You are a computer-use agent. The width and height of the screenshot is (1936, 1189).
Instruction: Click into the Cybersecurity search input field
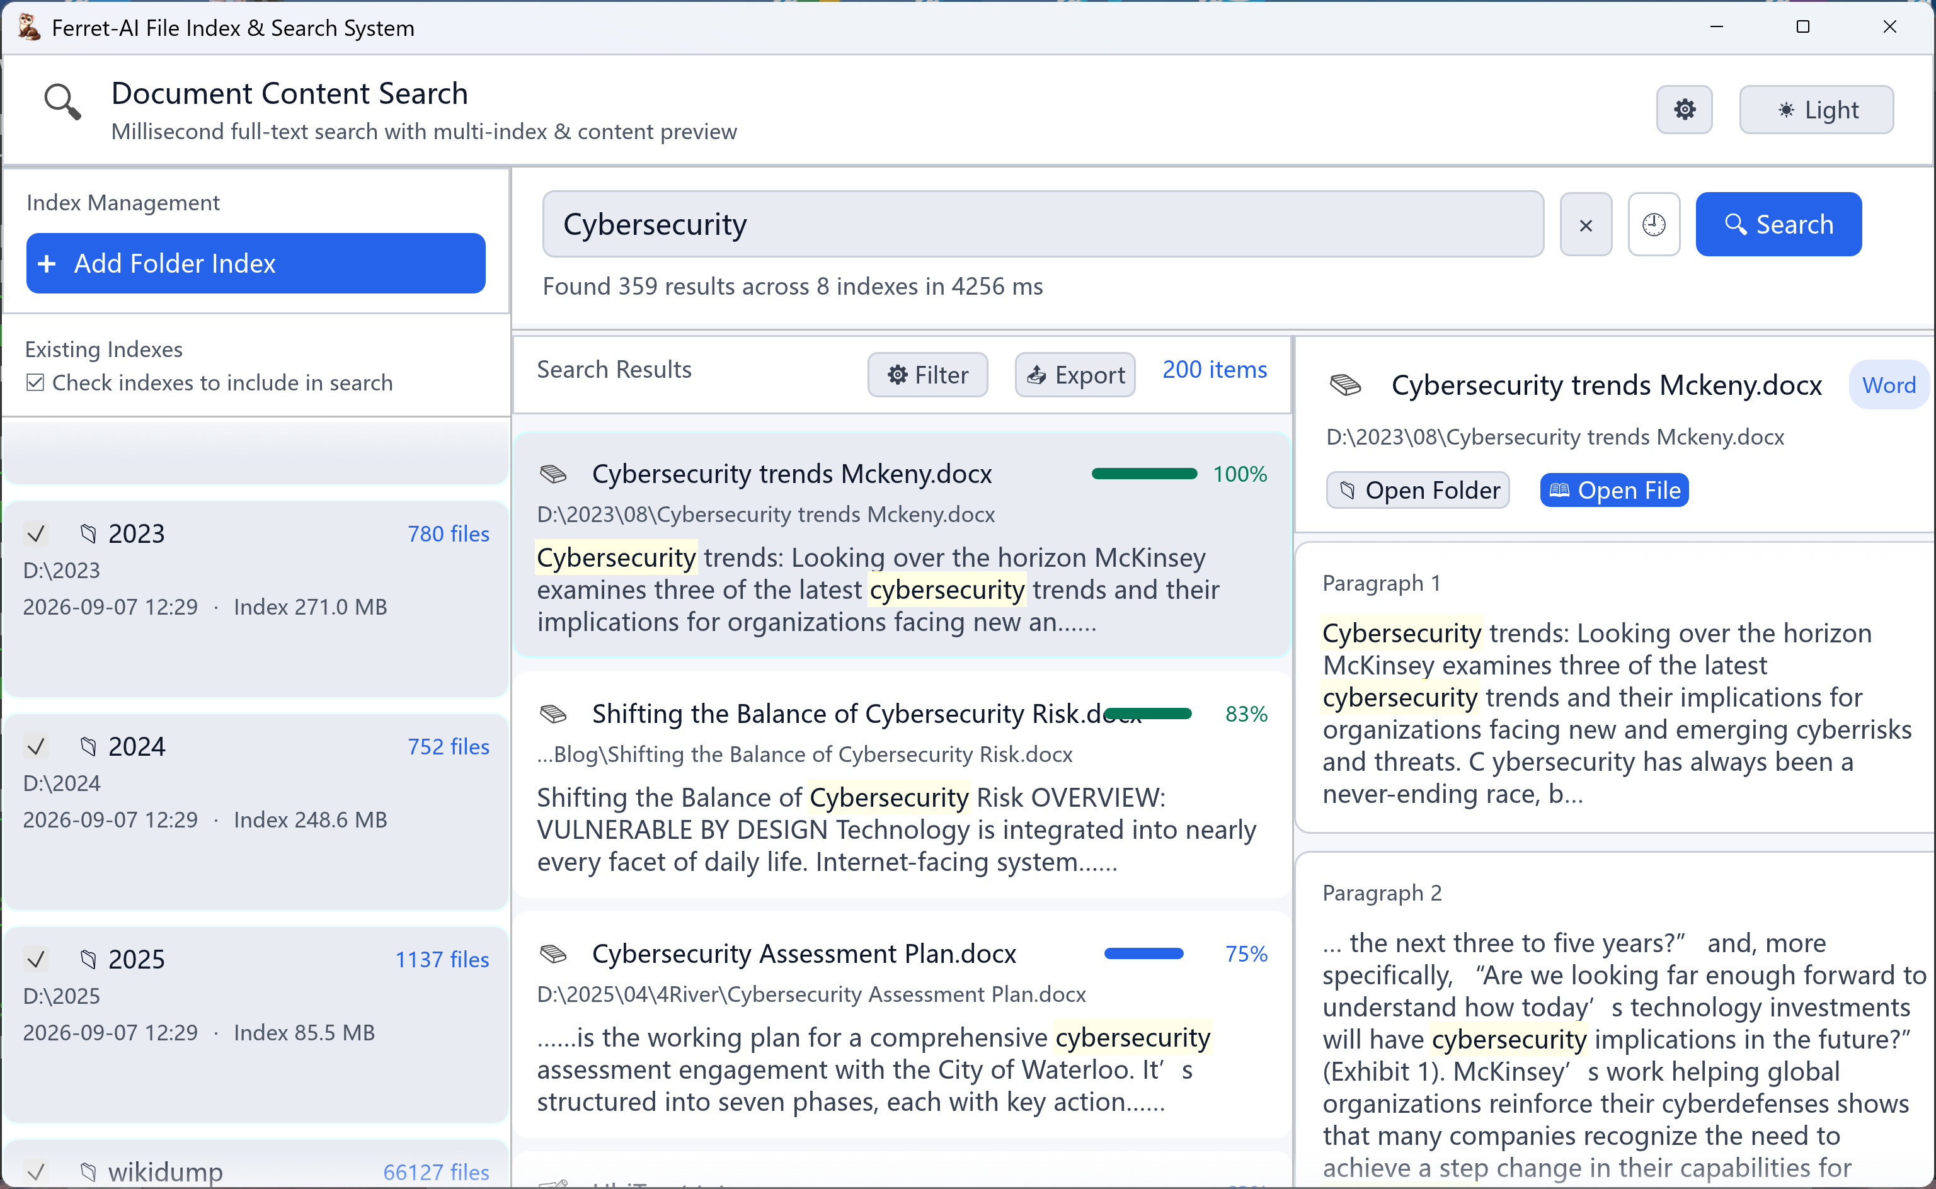1043,224
